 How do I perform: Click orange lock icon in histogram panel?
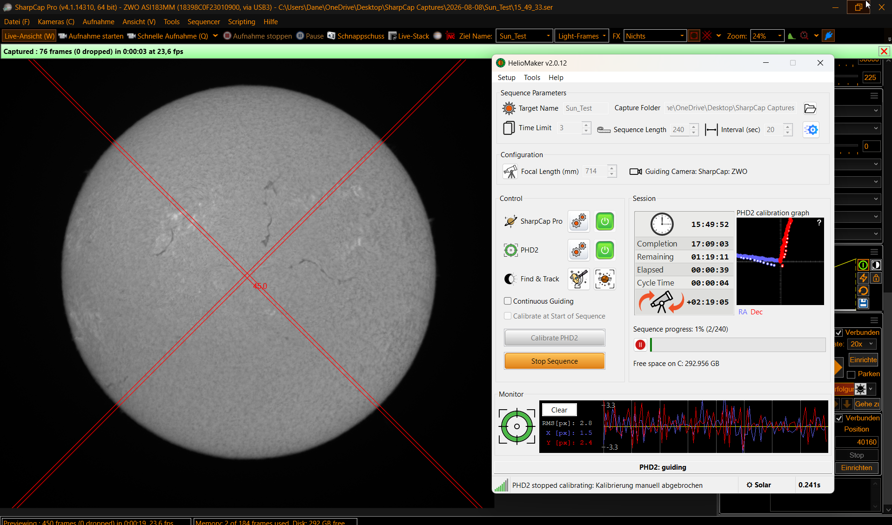(876, 278)
